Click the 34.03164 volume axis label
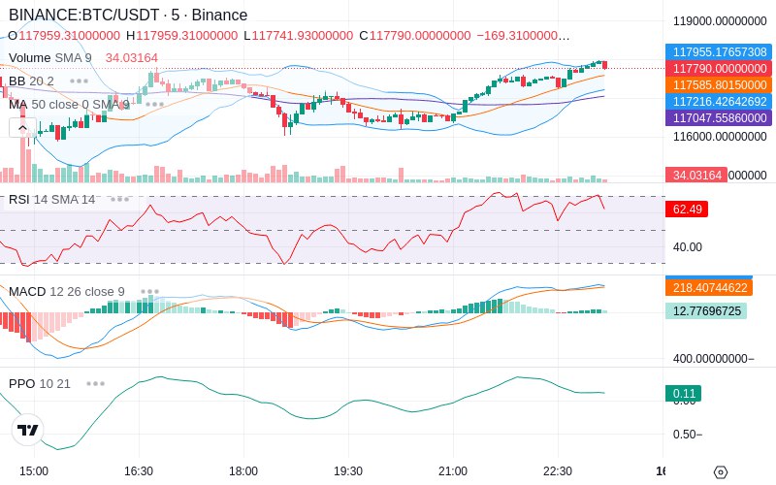 click(696, 175)
